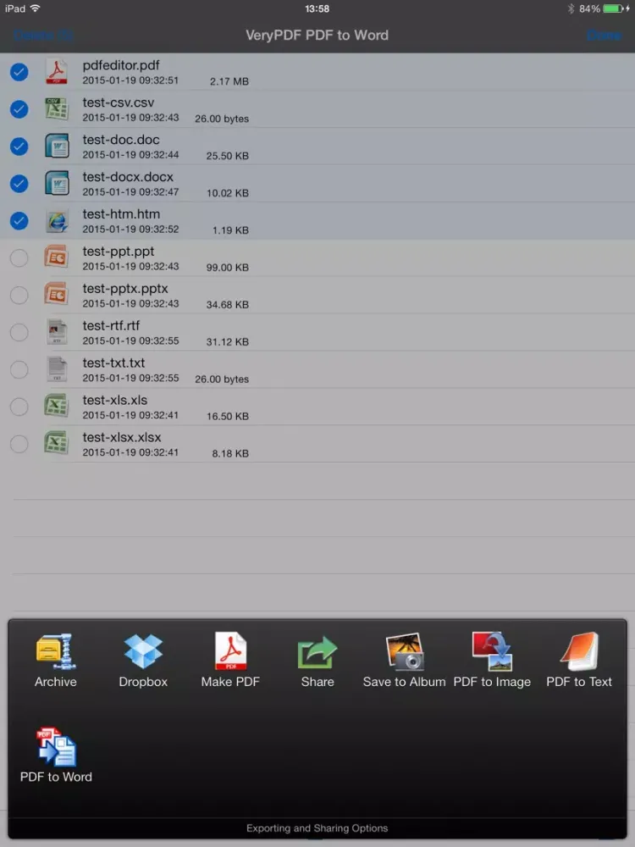Select the Save to Album icon
The image size is (635, 847).
(x=405, y=652)
